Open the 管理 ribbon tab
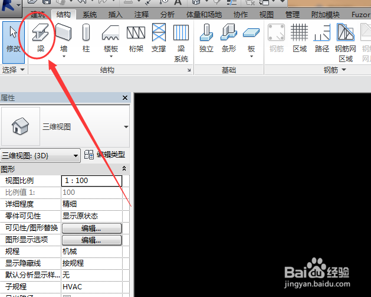The width and height of the screenshot is (371, 297). pos(293,15)
